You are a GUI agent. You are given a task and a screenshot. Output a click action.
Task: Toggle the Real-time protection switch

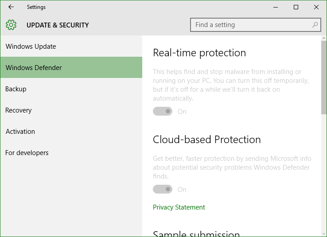(163, 111)
